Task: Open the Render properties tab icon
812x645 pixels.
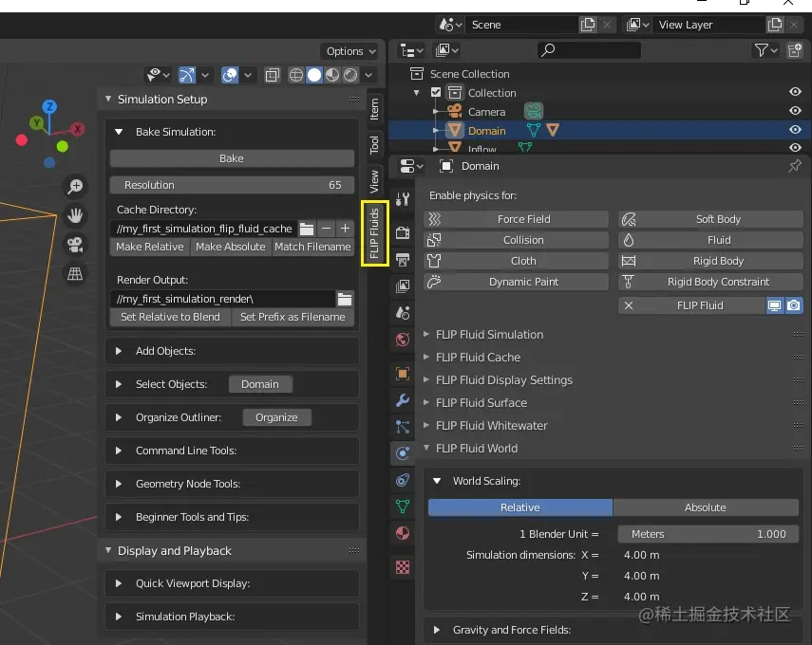Action: (x=403, y=232)
